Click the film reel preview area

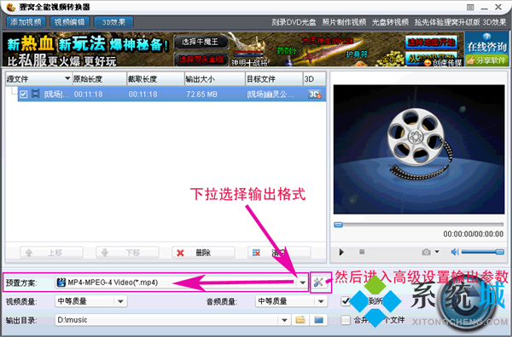point(419,150)
